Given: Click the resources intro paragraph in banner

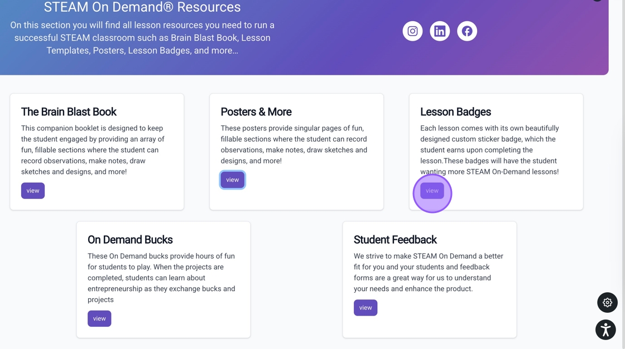Looking at the screenshot, I should coord(142,38).
